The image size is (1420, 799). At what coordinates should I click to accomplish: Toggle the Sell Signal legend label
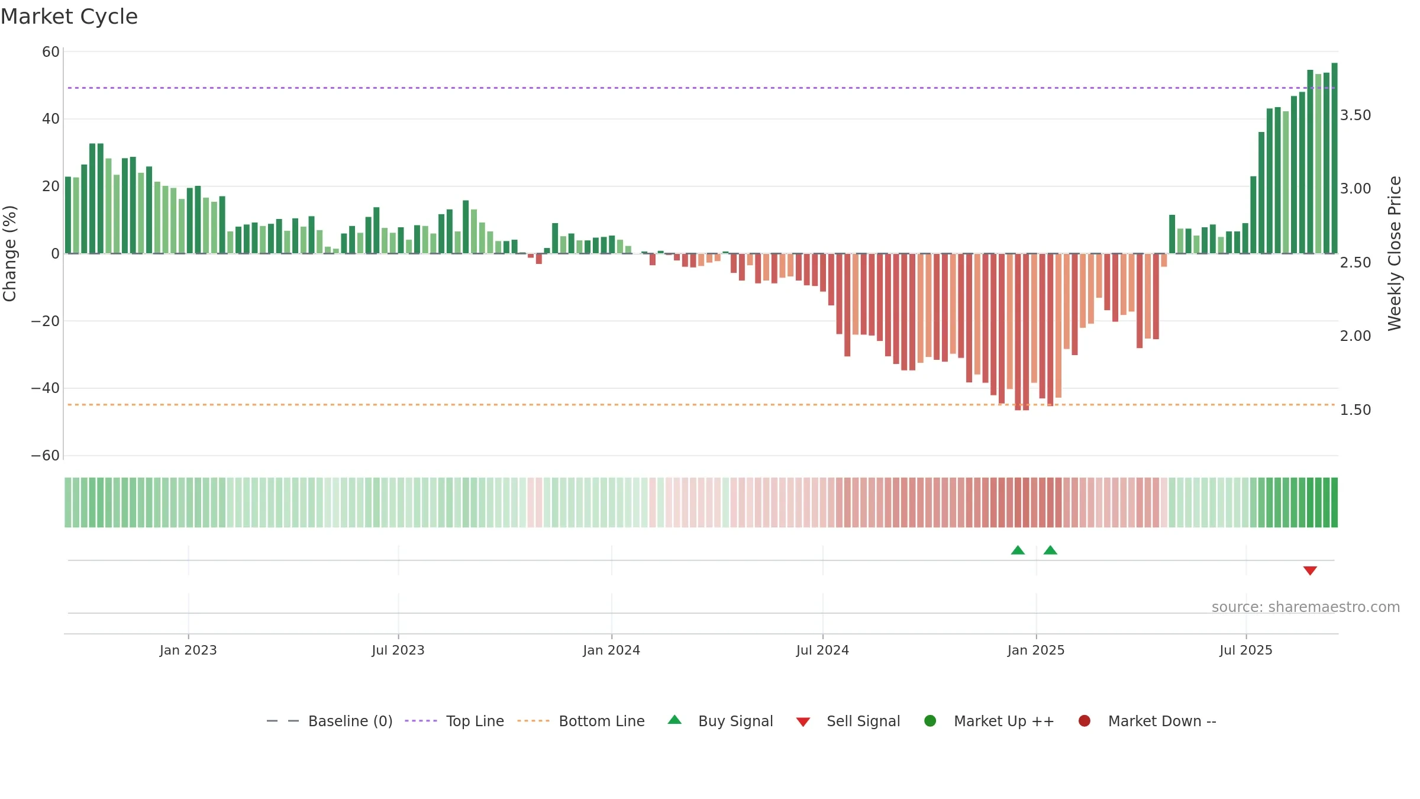pos(863,721)
